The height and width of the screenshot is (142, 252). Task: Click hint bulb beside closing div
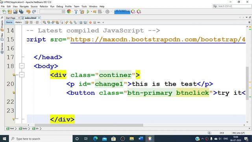click(14, 119)
